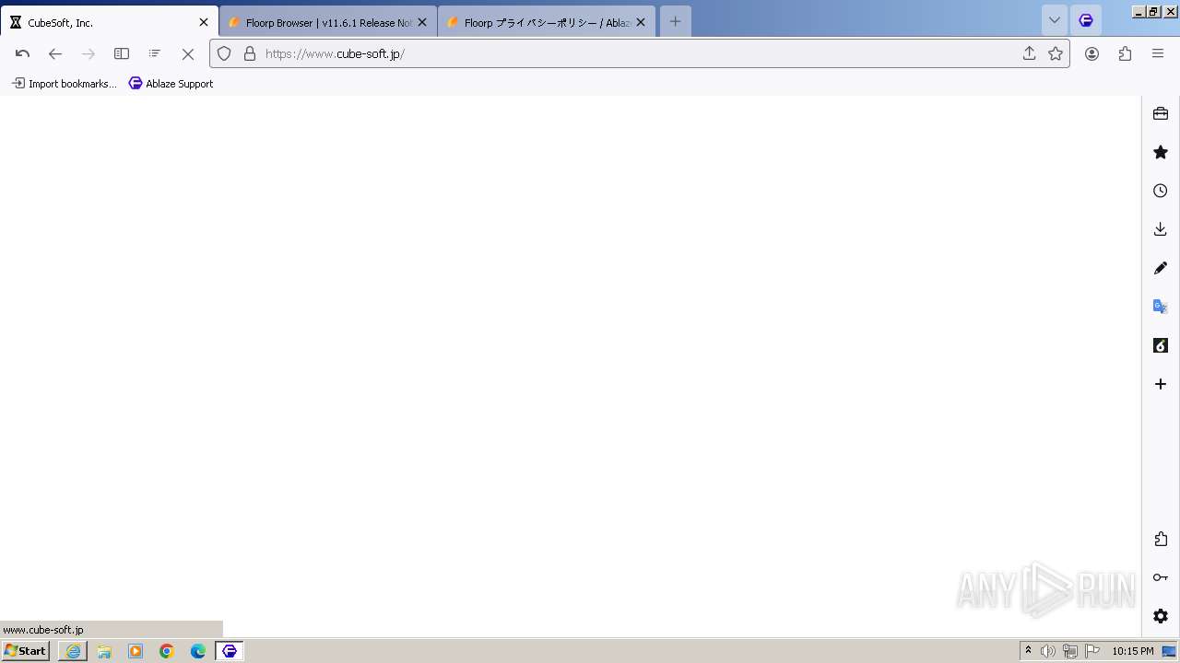This screenshot has width=1180, height=663.
Task: Go forward one page
Action: click(88, 53)
